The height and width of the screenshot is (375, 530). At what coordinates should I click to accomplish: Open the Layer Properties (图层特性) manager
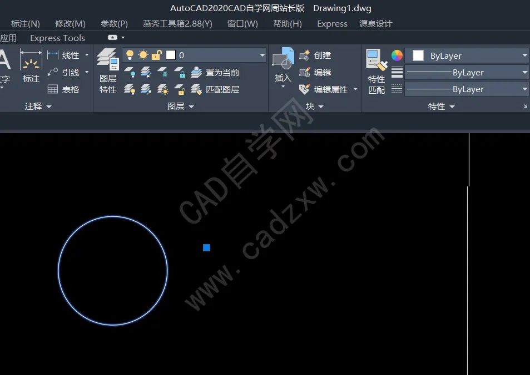coord(107,71)
